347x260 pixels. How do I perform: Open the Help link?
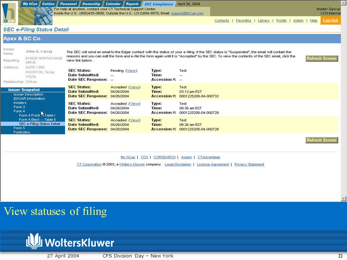point(314,21)
